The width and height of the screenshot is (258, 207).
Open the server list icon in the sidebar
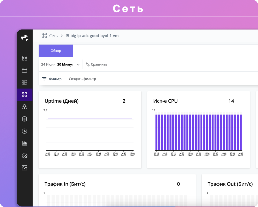[25, 82]
